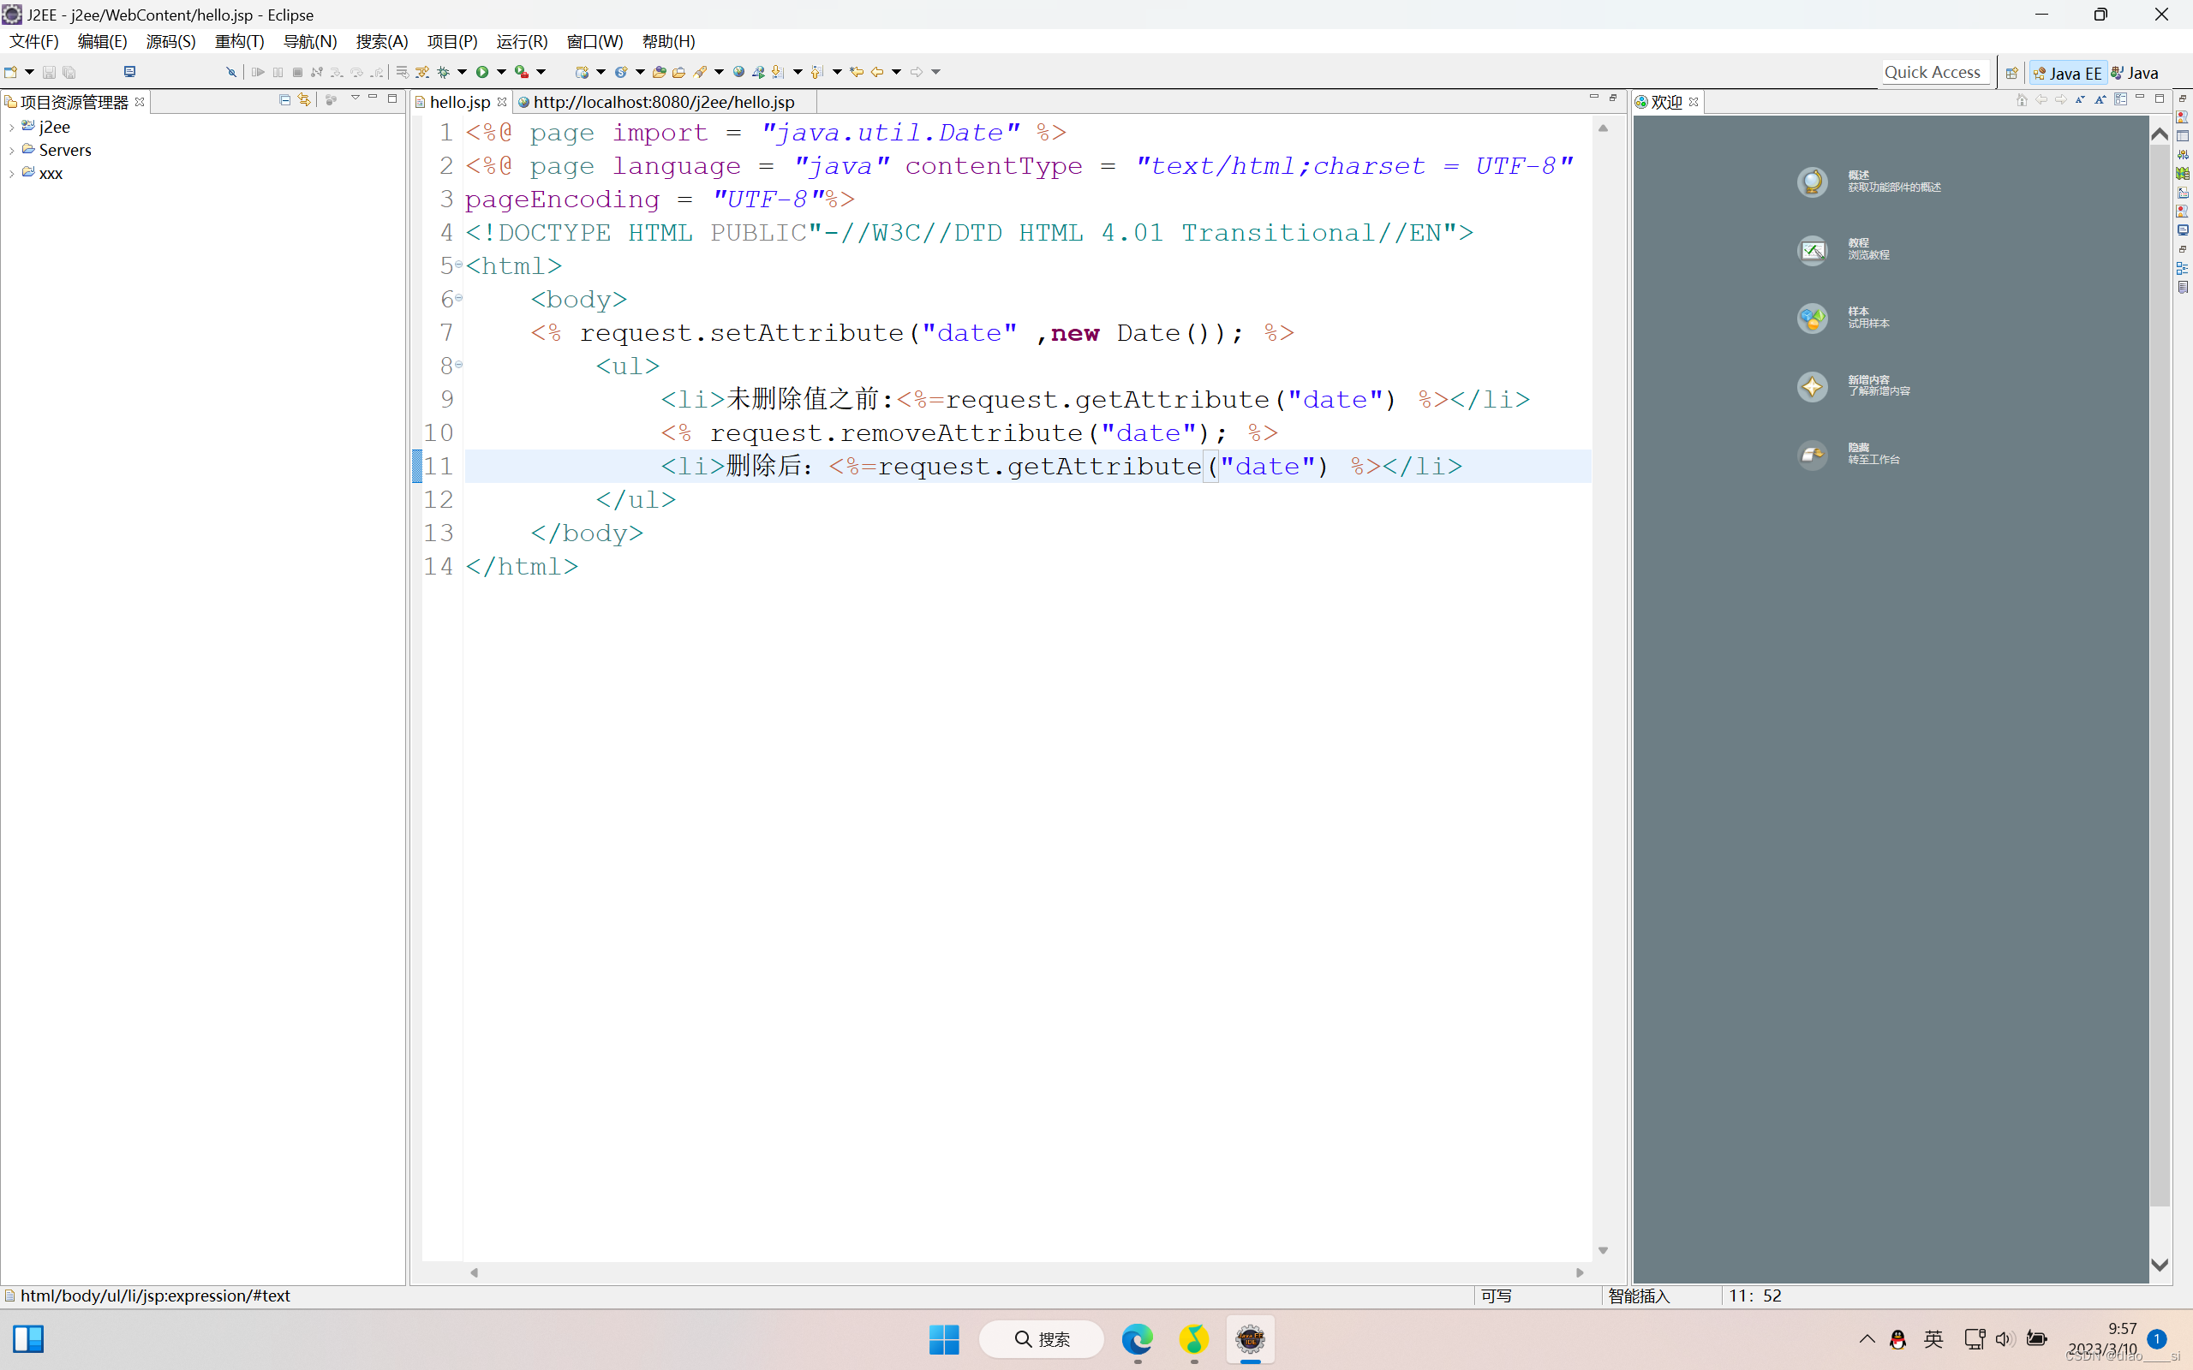Expand the j2ee project node
The height and width of the screenshot is (1370, 2193).
(11, 128)
